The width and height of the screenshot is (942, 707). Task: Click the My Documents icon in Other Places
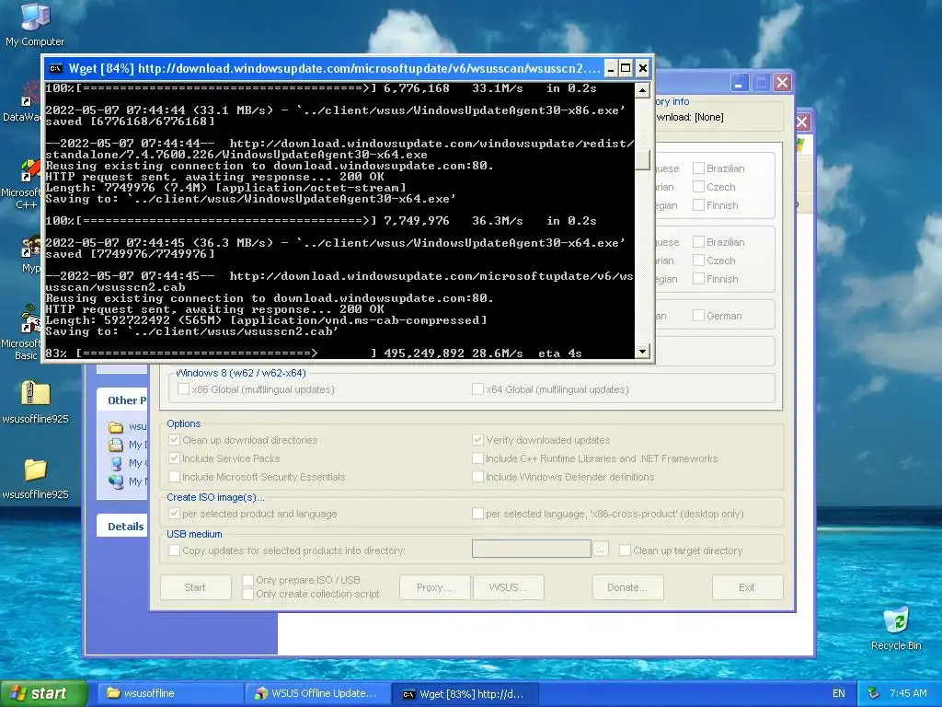pyautogui.click(x=116, y=445)
